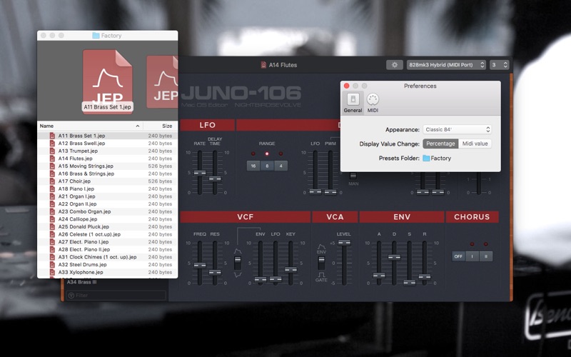Open the MIDI channel 3 dropdown
The height and width of the screenshot is (357, 571).
pos(499,65)
